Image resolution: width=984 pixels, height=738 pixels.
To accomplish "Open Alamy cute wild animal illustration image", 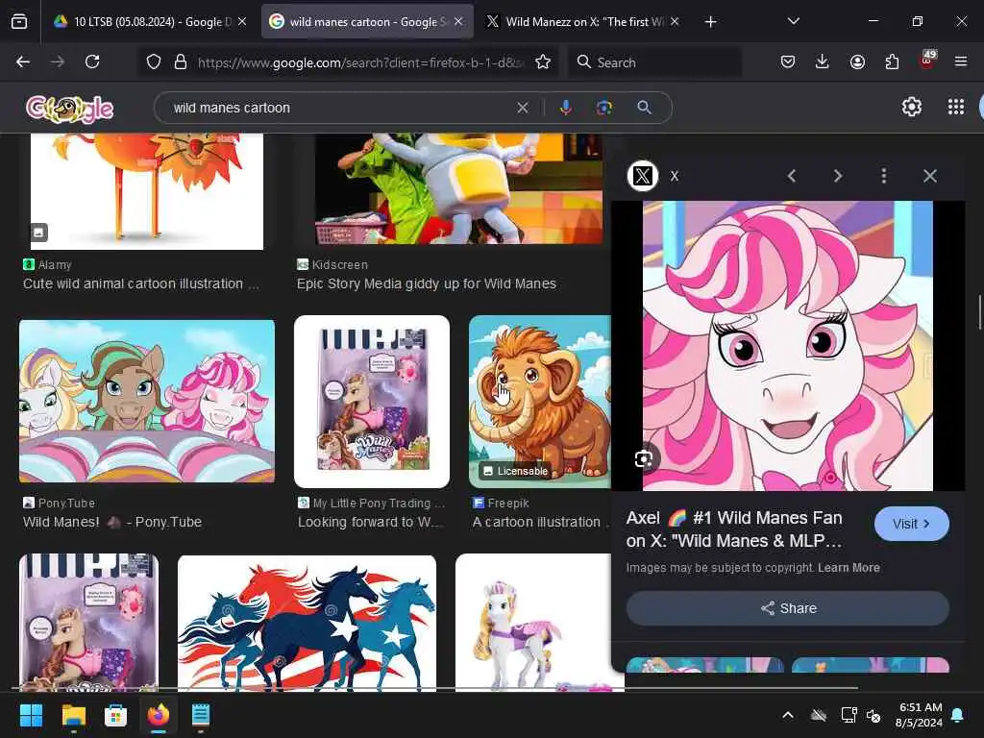I will 147,191.
